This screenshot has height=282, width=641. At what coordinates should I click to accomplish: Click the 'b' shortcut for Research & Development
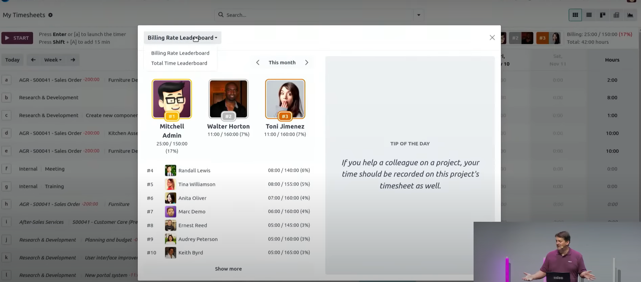click(6, 98)
